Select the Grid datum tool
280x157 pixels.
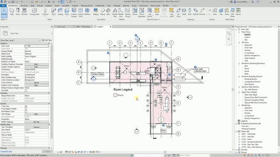215,12
